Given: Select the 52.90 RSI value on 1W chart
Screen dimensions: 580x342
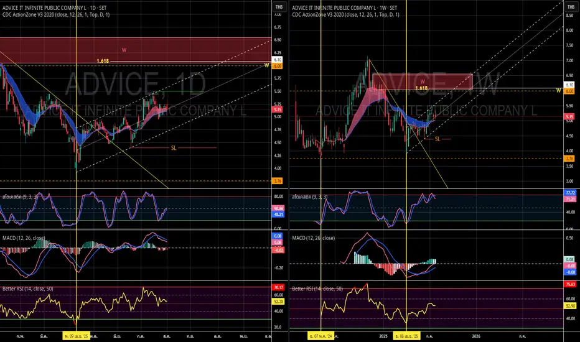Looking at the screenshot, I should 570,306.
